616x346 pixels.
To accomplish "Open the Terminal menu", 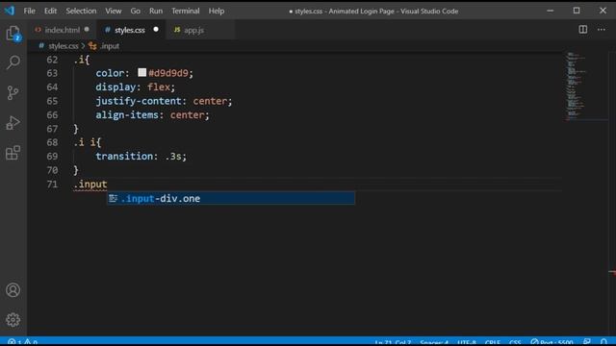I will click(186, 11).
